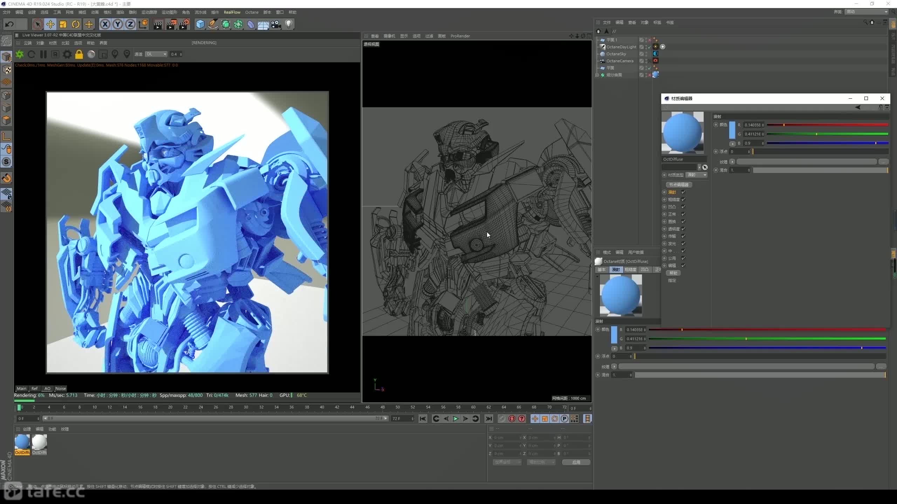The height and width of the screenshot is (504, 897).
Task: Select the 粗糙度 tab in attribute manager
Action: pyautogui.click(x=630, y=269)
